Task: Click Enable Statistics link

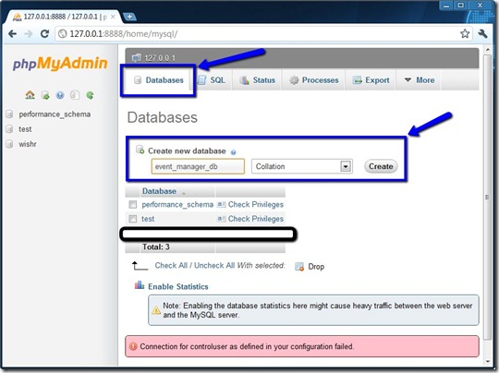Action: [x=178, y=286]
